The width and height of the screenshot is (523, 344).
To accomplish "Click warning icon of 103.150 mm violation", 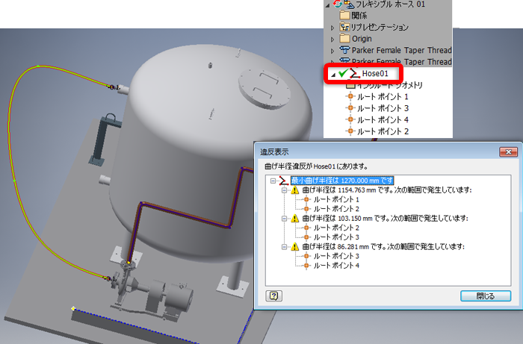I will click(x=295, y=218).
